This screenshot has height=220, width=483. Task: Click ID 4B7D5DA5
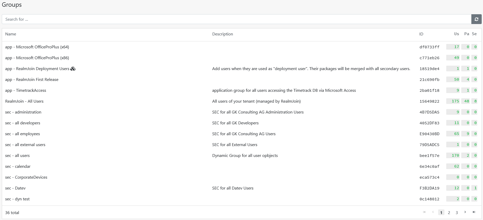click(x=429, y=112)
